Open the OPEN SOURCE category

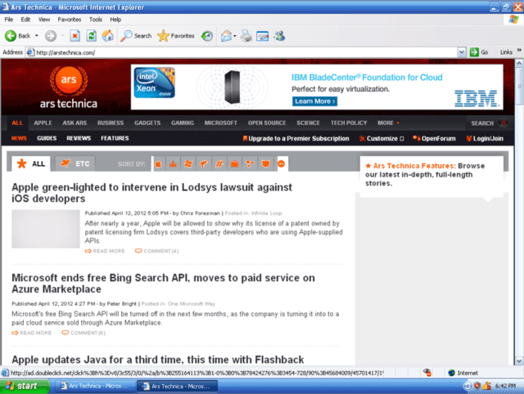point(267,123)
